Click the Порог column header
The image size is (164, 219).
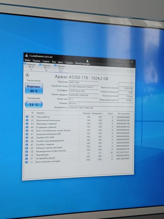[x=110, y=114]
